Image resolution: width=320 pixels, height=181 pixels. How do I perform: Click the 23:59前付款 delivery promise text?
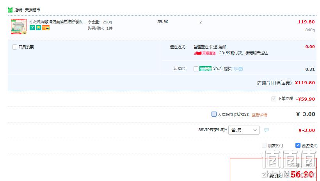(244, 53)
